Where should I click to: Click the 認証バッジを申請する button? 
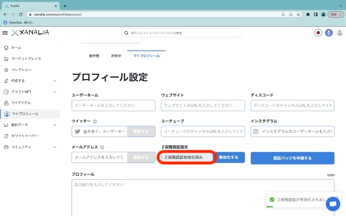(292, 158)
